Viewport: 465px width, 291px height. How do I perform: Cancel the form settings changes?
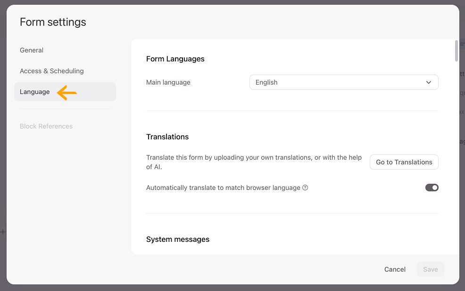pyautogui.click(x=395, y=269)
